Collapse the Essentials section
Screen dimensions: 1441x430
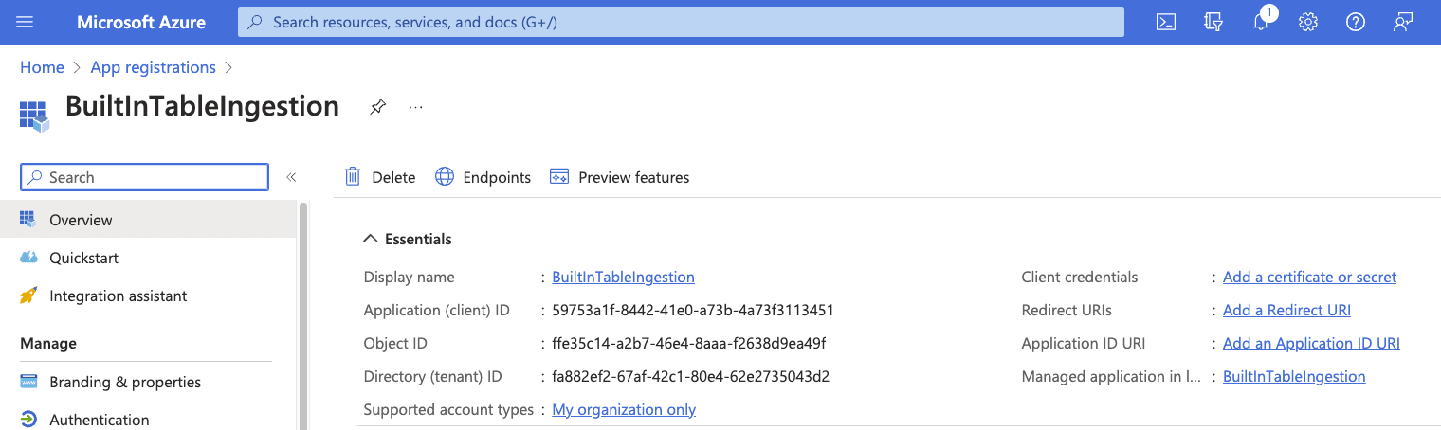pos(372,239)
